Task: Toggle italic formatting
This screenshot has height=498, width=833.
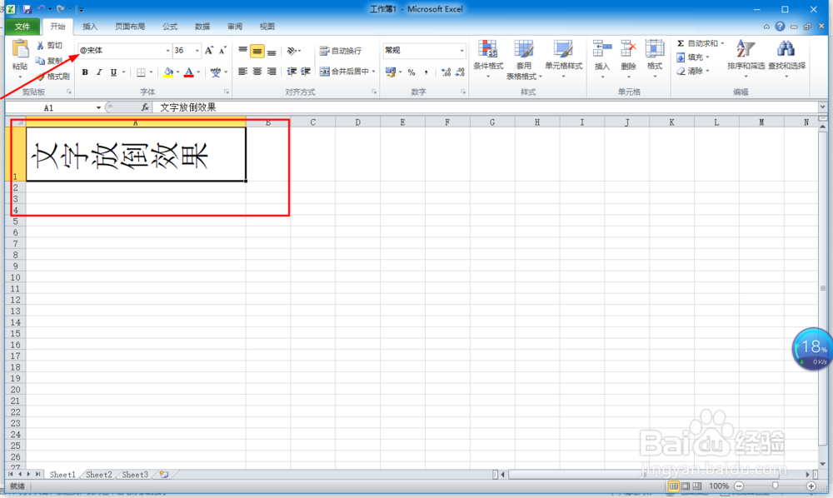Action: click(99, 72)
